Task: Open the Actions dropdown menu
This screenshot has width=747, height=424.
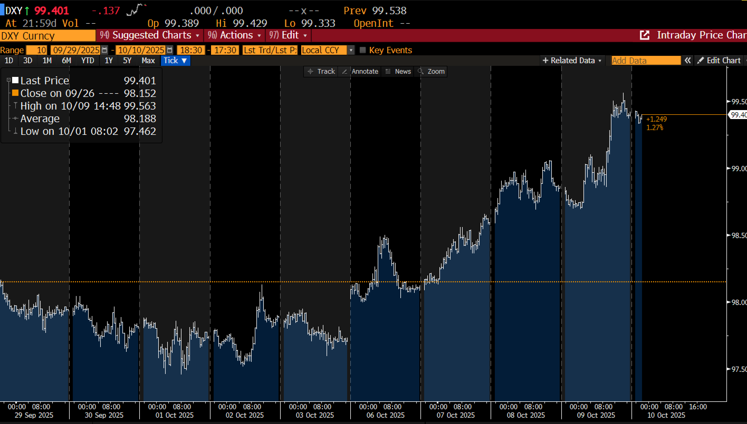Action: [x=235, y=35]
